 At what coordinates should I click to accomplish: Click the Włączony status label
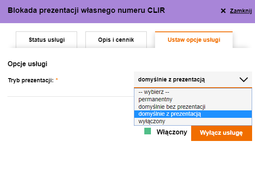[172, 132]
